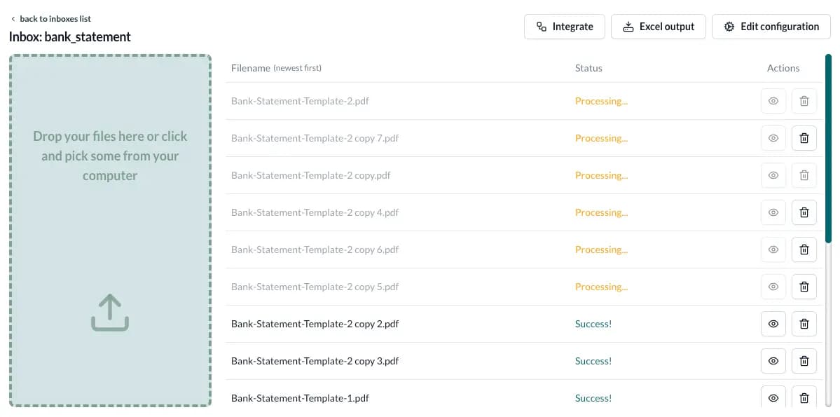Open Edit configuration settings
The height and width of the screenshot is (417, 840).
(771, 26)
